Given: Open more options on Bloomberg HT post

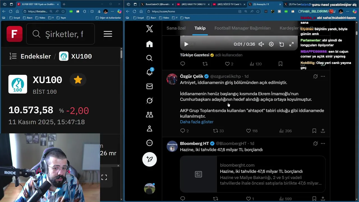Looking at the screenshot, I should pos(323,143).
